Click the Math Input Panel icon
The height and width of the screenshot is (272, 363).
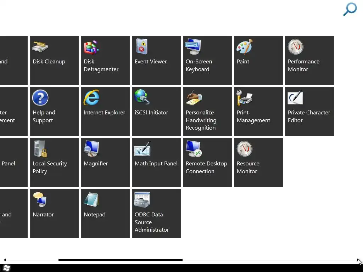point(143,149)
